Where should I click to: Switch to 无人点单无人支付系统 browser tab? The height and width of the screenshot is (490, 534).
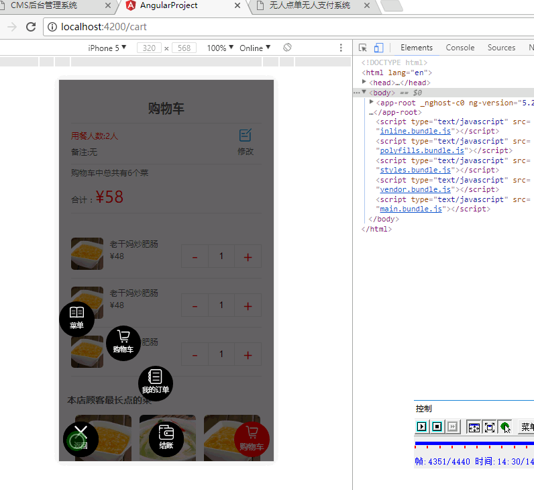pos(309,5)
